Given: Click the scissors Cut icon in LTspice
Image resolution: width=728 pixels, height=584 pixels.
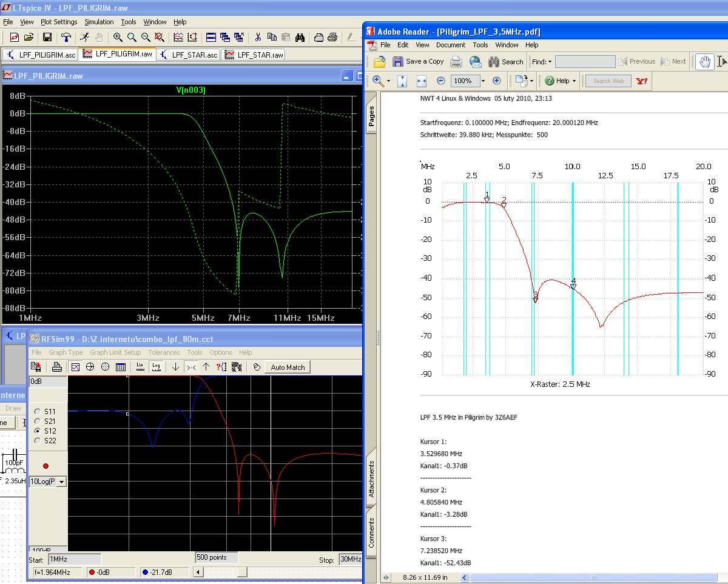Looking at the screenshot, I should [x=257, y=38].
